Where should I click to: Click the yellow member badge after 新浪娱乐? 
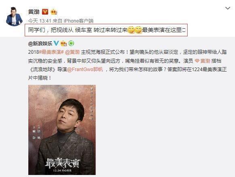pos(64,43)
